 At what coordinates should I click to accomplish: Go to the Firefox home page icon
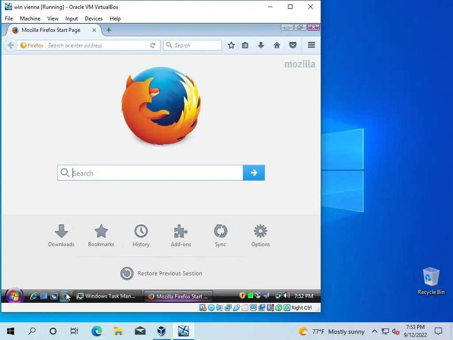[x=277, y=45]
